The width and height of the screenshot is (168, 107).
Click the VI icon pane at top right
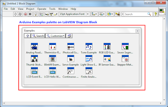162,12
